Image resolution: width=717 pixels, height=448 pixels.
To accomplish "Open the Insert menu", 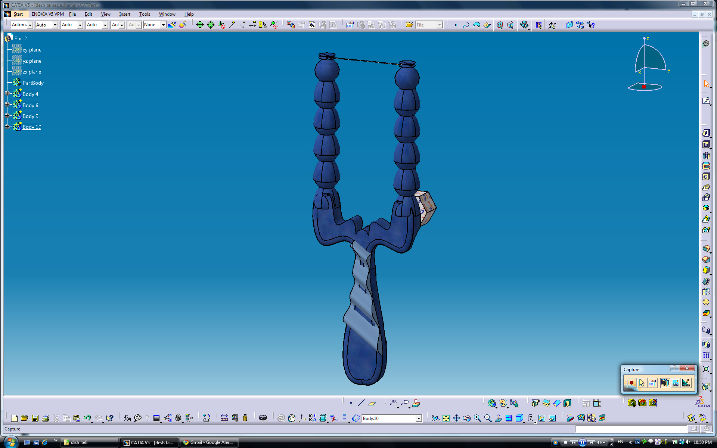I will (124, 14).
